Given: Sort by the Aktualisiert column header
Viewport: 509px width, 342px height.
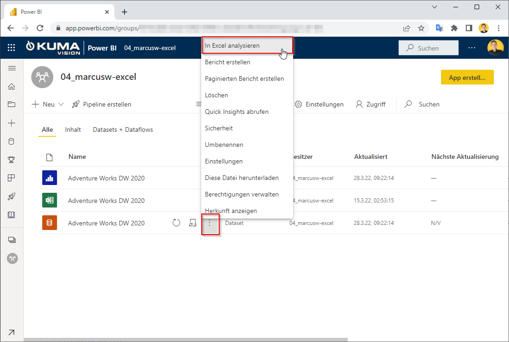Looking at the screenshot, I should coord(371,157).
